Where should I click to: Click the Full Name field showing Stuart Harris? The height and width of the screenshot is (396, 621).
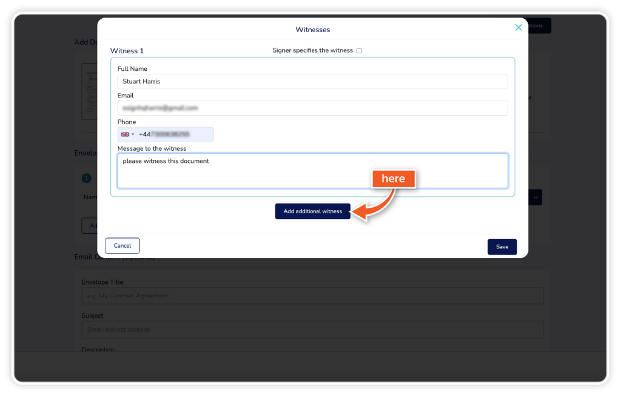point(312,81)
